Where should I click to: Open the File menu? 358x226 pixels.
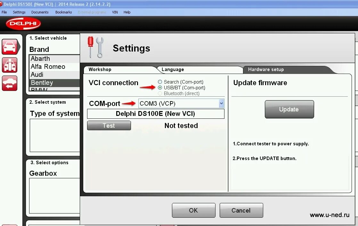click(4, 12)
